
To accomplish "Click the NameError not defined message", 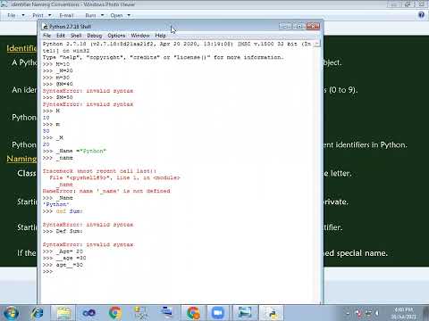I will click(106, 191).
